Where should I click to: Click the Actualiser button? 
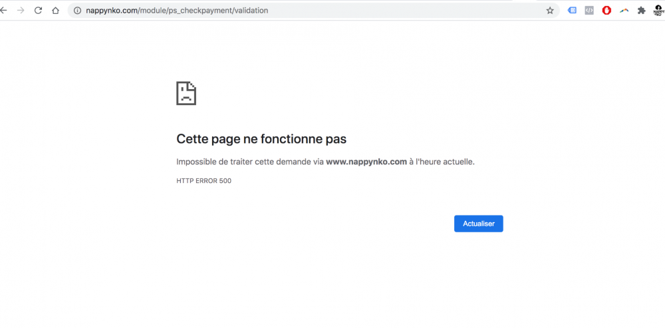(478, 224)
